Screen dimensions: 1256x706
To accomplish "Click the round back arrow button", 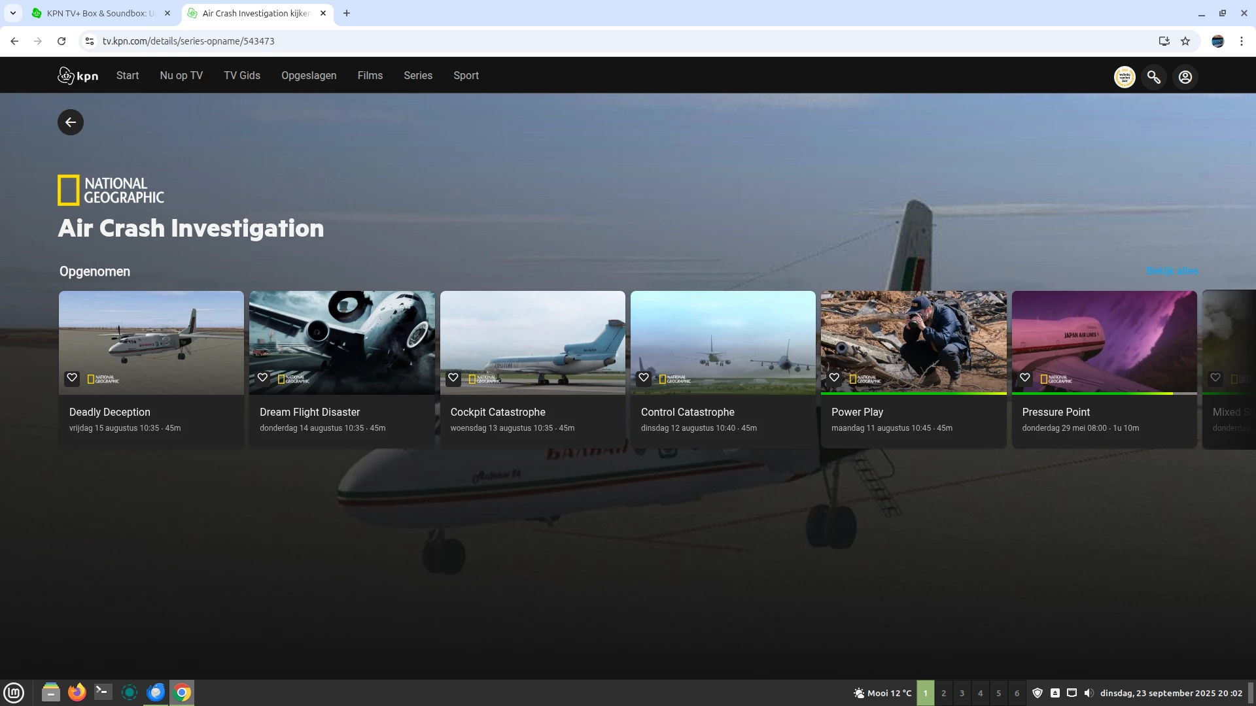I will pyautogui.click(x=71, y=122).
